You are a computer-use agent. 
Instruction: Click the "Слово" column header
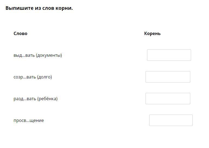pyautogui.click(x=20, y=34)
